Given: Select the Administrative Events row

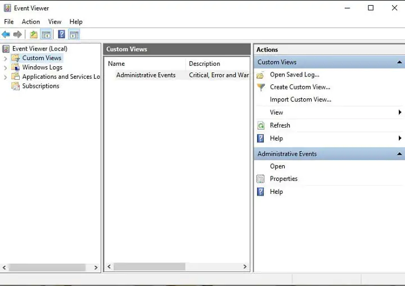Looking at the screenshot, I should [146, 75].
